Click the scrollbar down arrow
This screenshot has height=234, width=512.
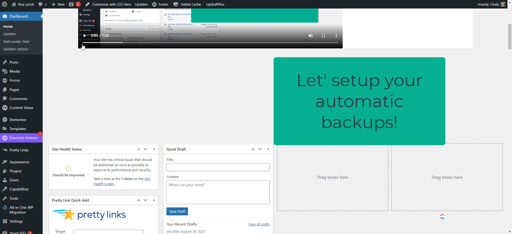pos(510,232)
